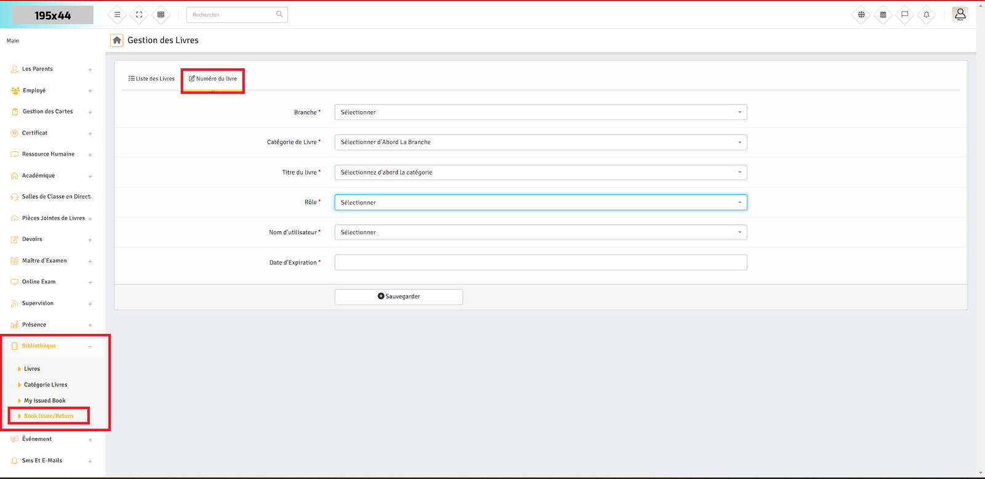985x479 pixels.
Task: Click the fullscreen icon in top bar
Action: pos(139,15)
